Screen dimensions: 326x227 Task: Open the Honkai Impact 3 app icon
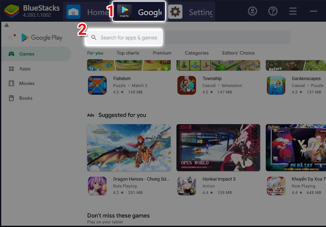click(187, 186)
